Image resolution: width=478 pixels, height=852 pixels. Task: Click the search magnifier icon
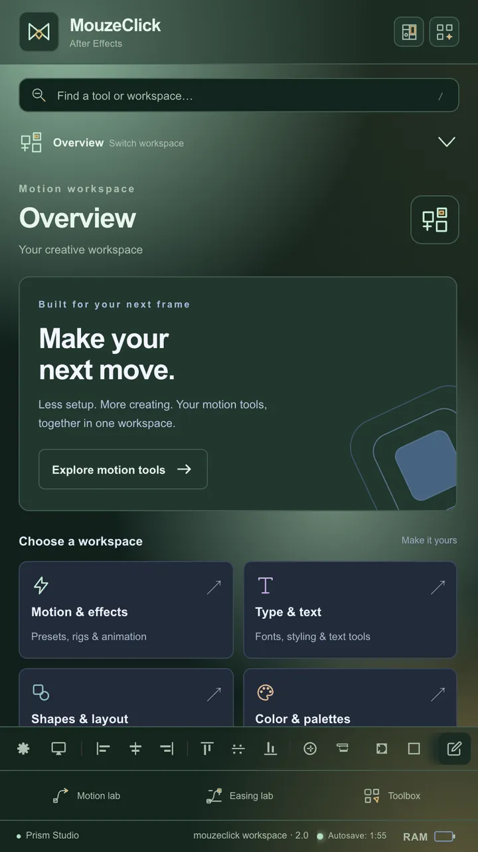[39, 96]
